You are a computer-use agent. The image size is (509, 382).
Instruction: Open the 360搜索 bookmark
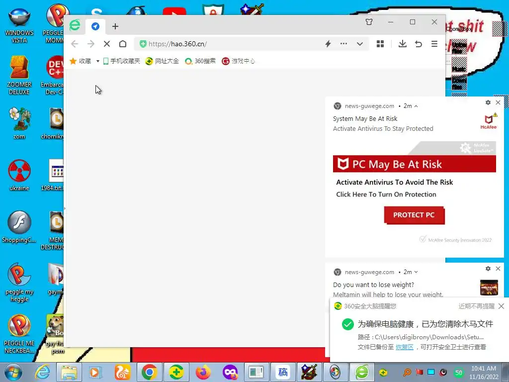click(x=200, y=61)
